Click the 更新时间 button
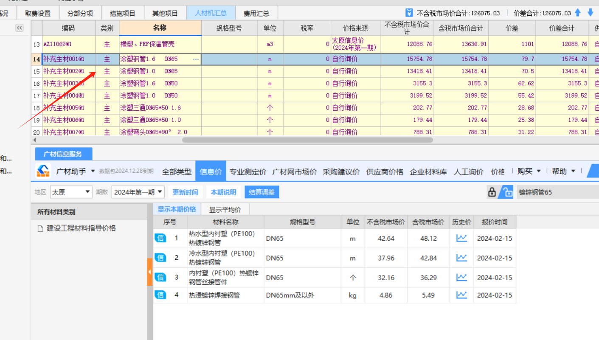 click(x=185, y=192)
